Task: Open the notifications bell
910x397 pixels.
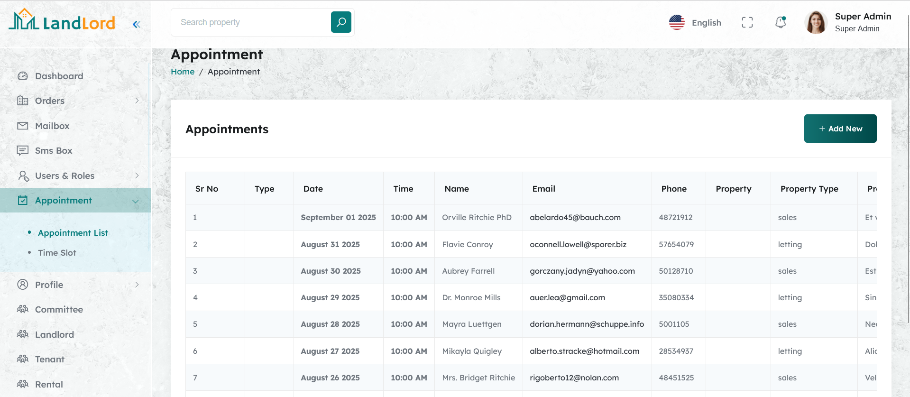Action: tap(780, 22)
